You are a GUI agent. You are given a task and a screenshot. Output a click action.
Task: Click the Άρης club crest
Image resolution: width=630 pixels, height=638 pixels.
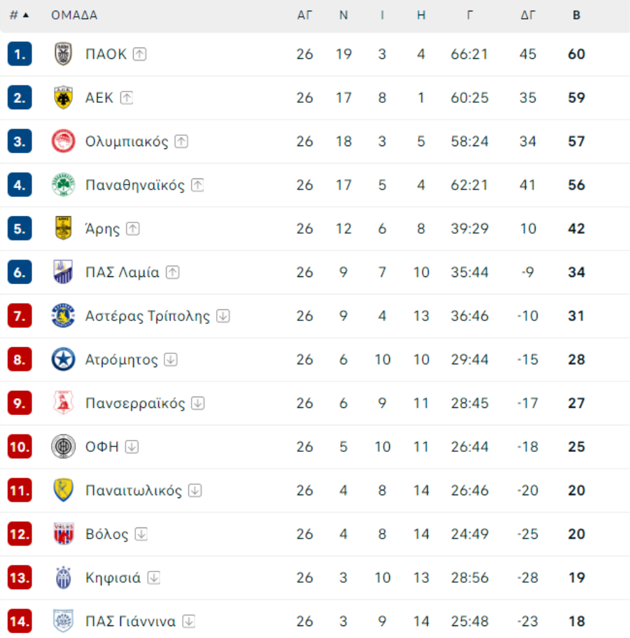click(x=63, y=228)
